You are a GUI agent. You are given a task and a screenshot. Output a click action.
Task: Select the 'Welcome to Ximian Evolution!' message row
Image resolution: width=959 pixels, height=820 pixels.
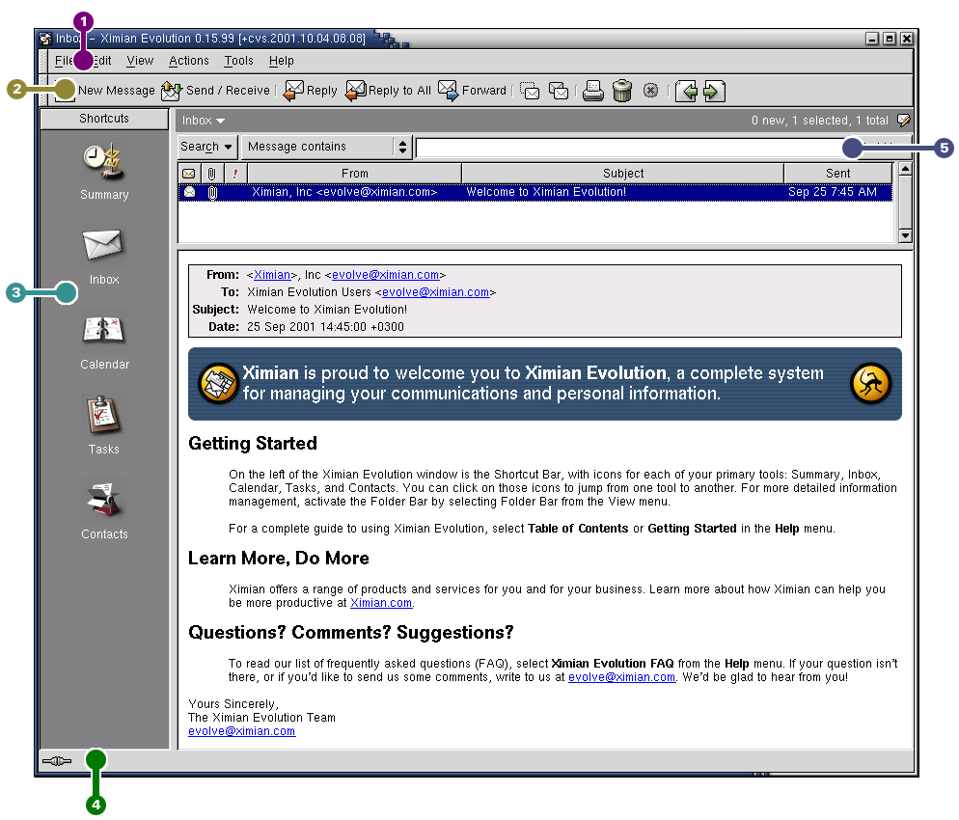[535, 192]
